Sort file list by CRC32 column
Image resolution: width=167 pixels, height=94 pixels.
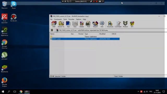click(x=114, y=34)
